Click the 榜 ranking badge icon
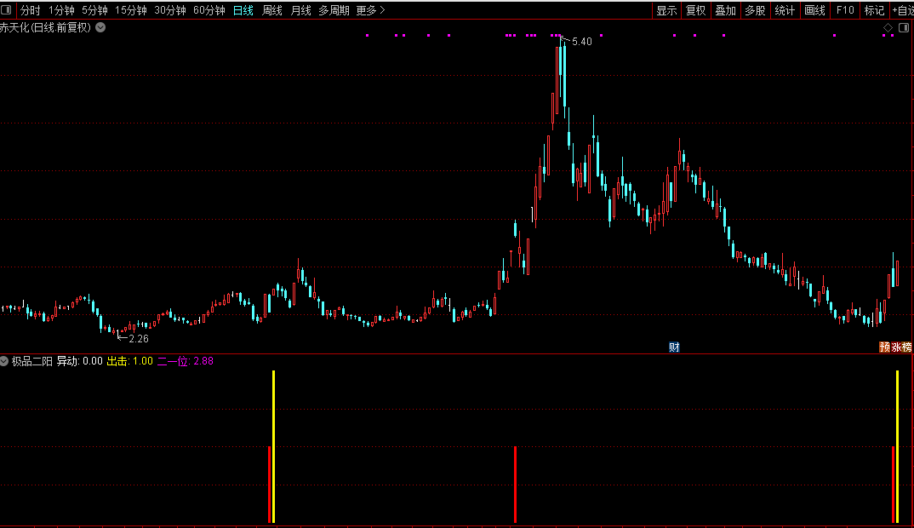This screenshot has width=914, height=528. point(906,347)
